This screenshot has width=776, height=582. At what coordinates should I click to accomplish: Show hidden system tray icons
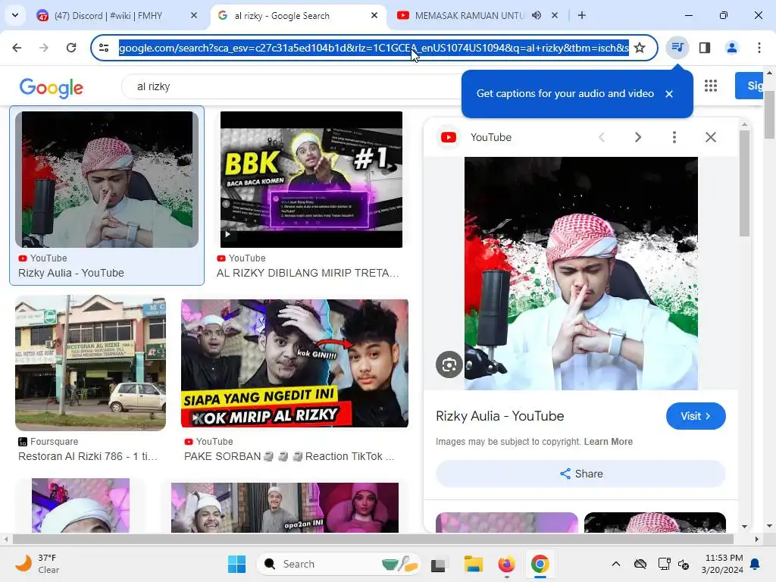615,564
